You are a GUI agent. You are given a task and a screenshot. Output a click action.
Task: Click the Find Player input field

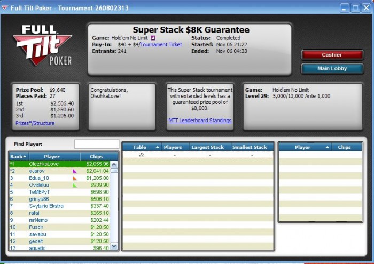pyautogui.click(x=97, y=144)
